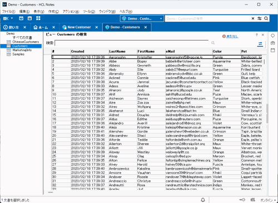Open the mail icon in toolbar
278x203 pixels.
[21, 18]
